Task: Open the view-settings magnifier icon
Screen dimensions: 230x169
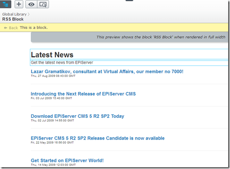Action: [x=43, y=5]
